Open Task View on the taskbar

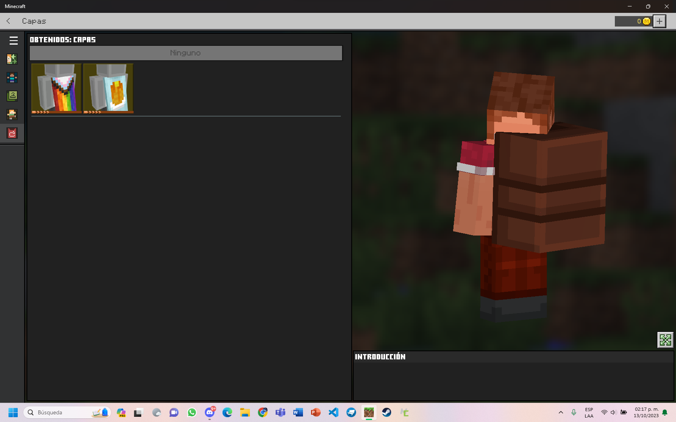pyautogui.click(x=139, y=412)
